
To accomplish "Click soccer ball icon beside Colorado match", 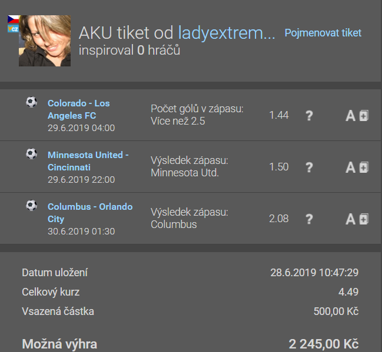I will pyautogui.click(x=31, y=102).
